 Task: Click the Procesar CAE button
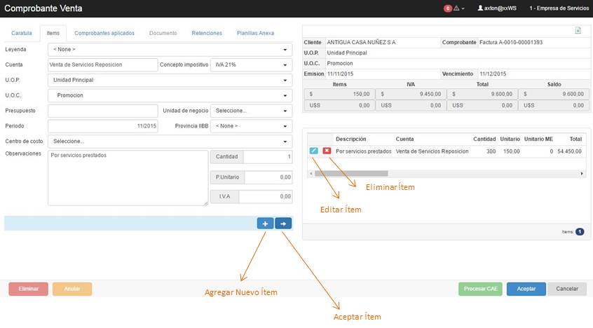480,289
